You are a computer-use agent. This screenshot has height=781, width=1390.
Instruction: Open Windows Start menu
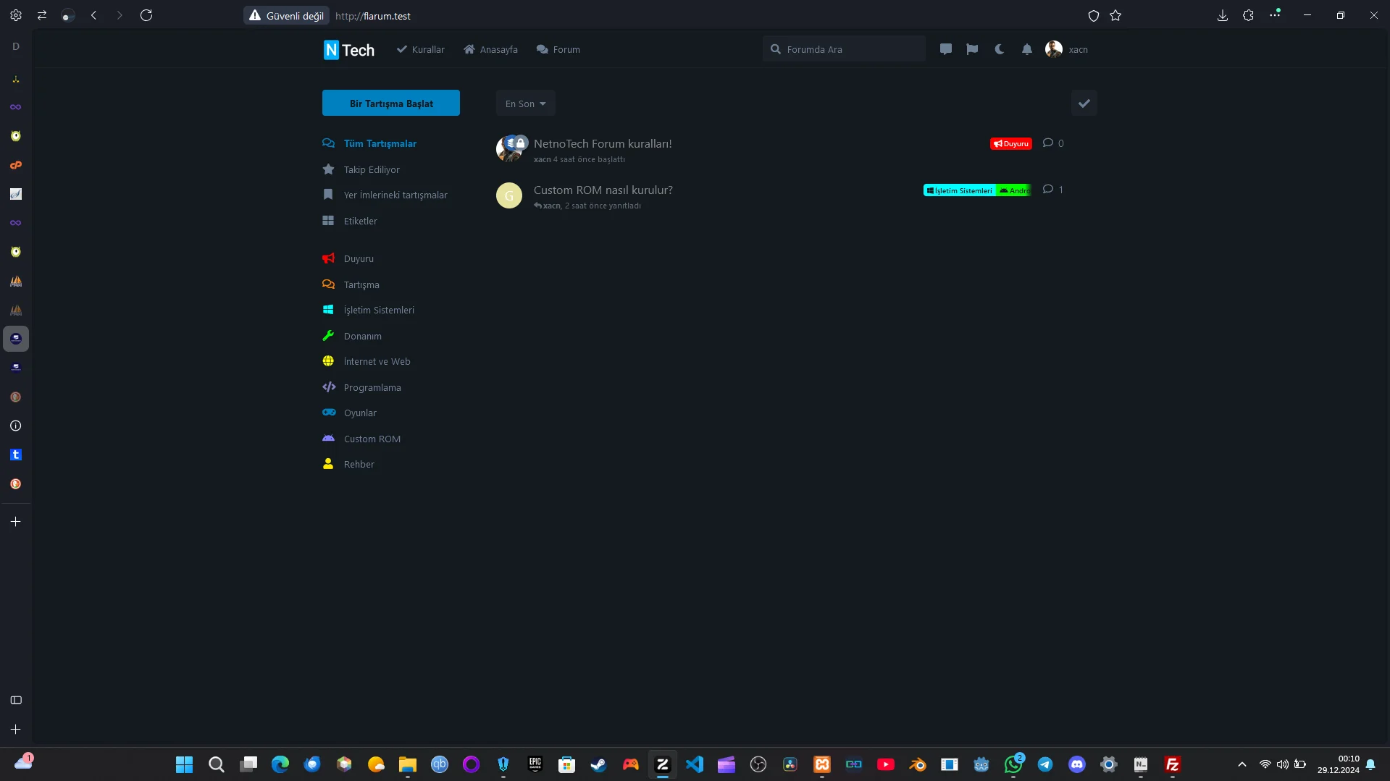pyautogui.click(x=184, y=764)
